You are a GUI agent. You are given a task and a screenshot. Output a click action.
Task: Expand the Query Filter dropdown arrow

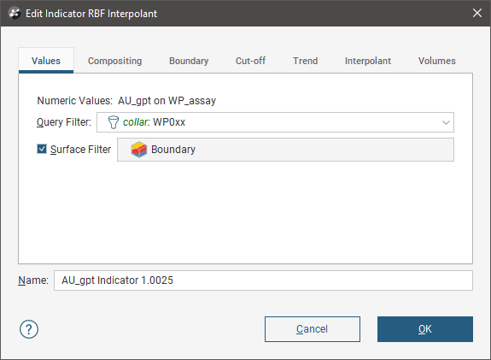[446, 122]
